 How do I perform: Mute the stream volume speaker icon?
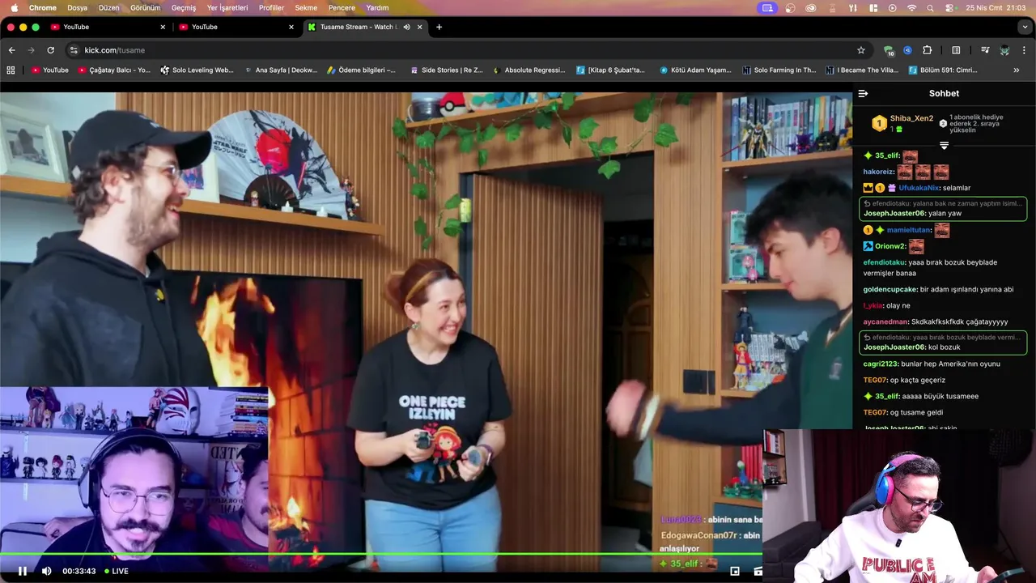46,571
